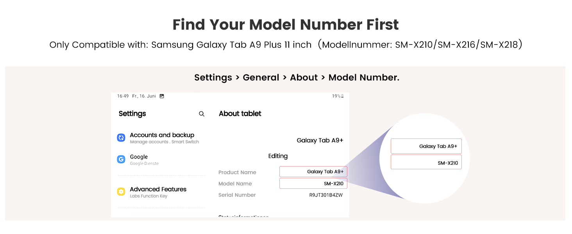This screenshot has height=234, width=572.
Task: Click the yellow Advanced Features gear icon
Action: (x=121, y=191)
